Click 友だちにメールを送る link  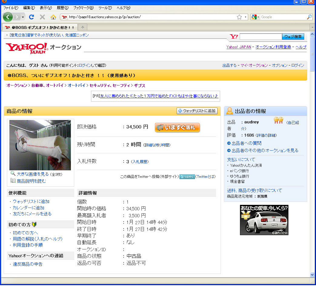coord(32,214)
